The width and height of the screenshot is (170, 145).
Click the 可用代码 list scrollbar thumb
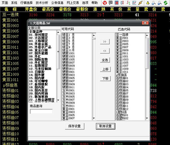(x=94, y=38)
